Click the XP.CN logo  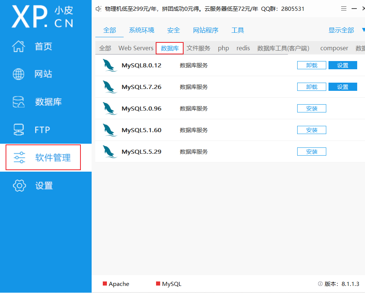point(42,17)
